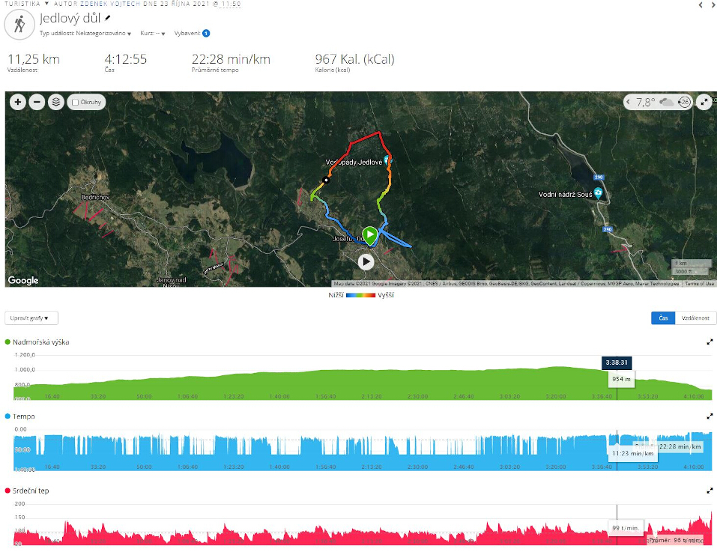Open the Vybavení gear count badge
717x552 pixels.
[x=206, y=34]
